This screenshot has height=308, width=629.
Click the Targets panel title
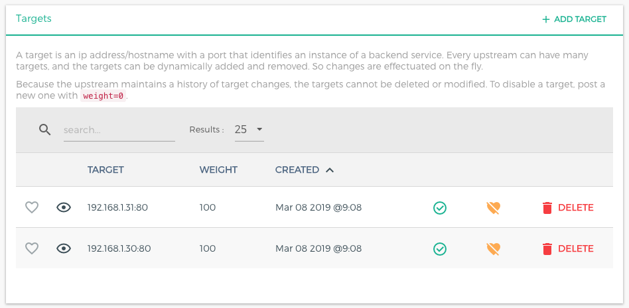[34, 19]
